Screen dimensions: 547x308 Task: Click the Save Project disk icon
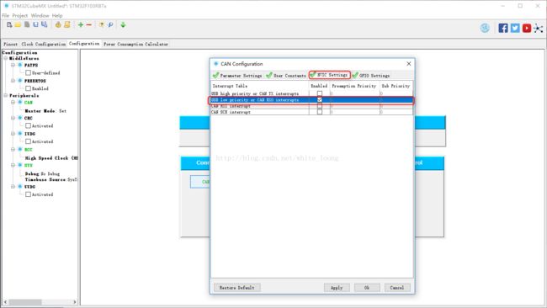click(35, 24)
